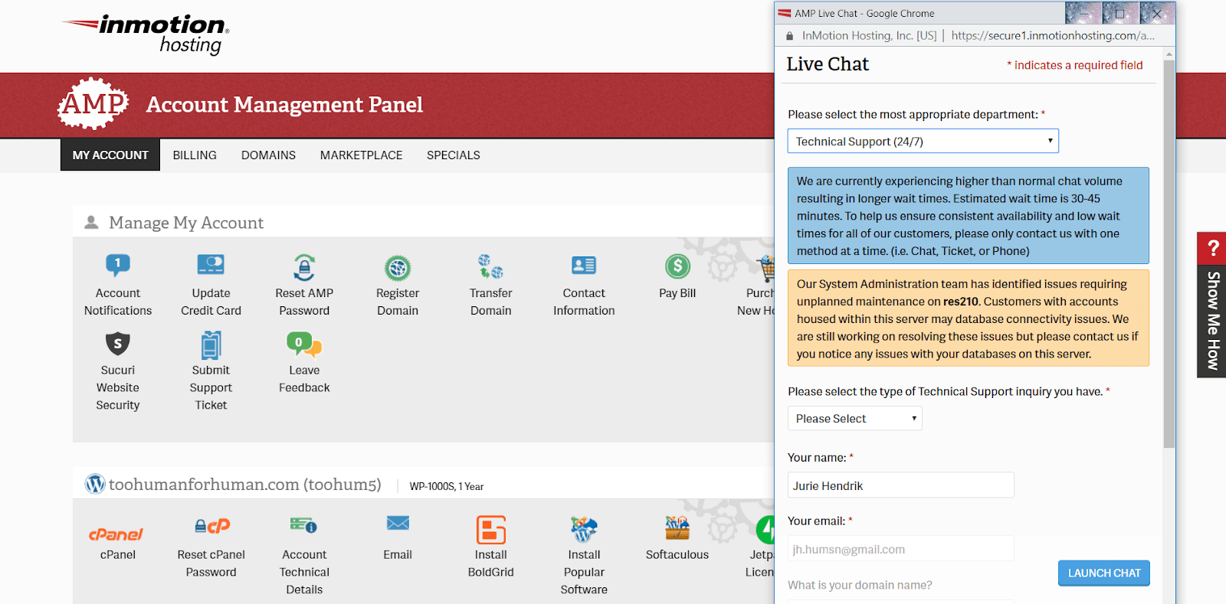Open Sucuri Website Security shield icon

click(x=118, y=344)
